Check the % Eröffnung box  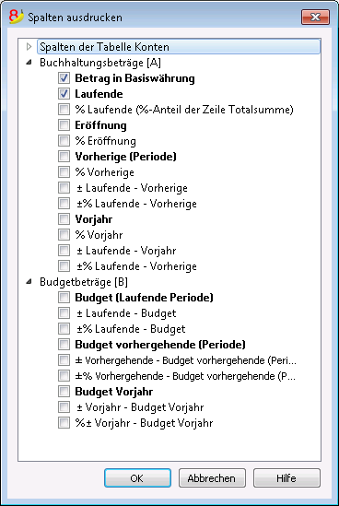(64, 141)
